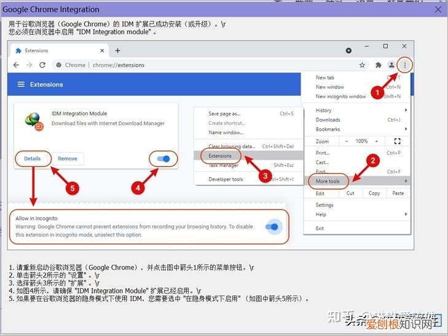The image size is (448, 336).
Task: Choose Task manager in the submenu
Action: point(248,165)
